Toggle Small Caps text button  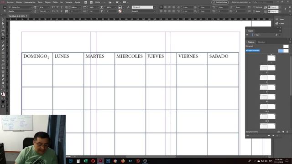click(53, 11)
